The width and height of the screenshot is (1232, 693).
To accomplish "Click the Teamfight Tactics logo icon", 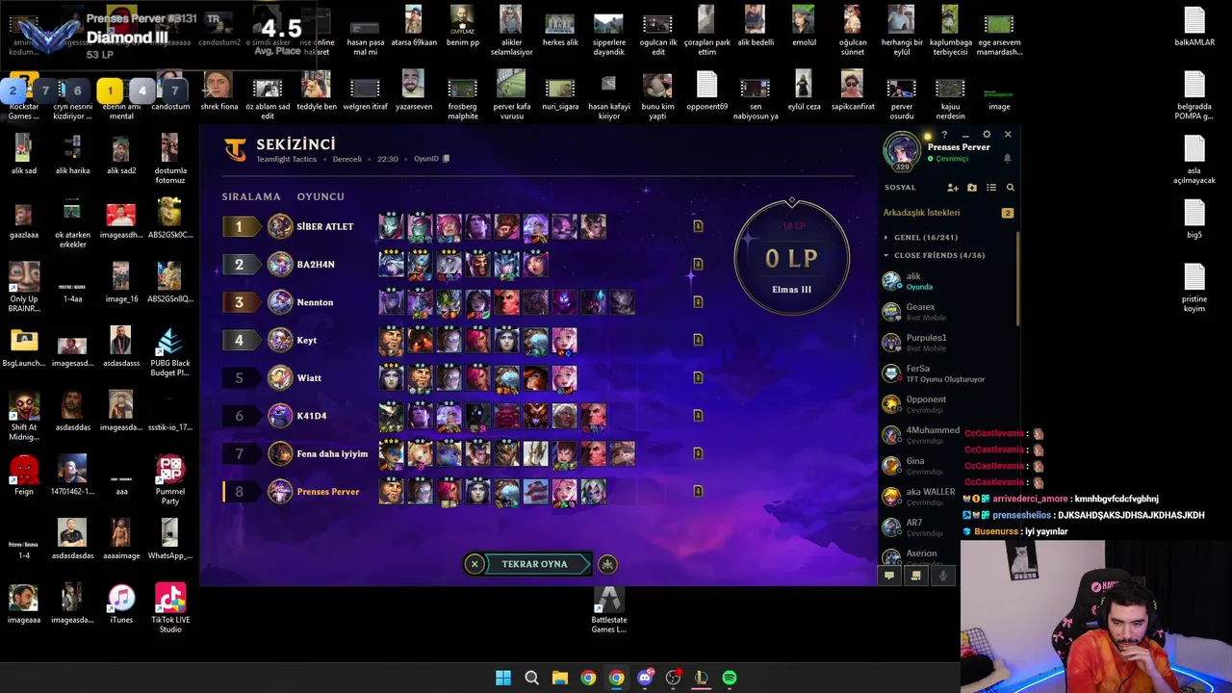I will pyautogui.click(x=235, y=149).
